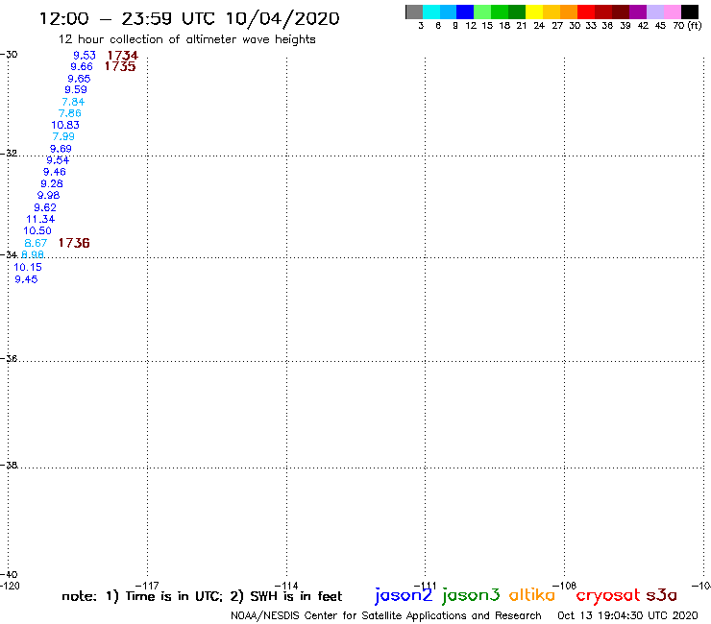Click the gray swatch in the color legend

414,12
